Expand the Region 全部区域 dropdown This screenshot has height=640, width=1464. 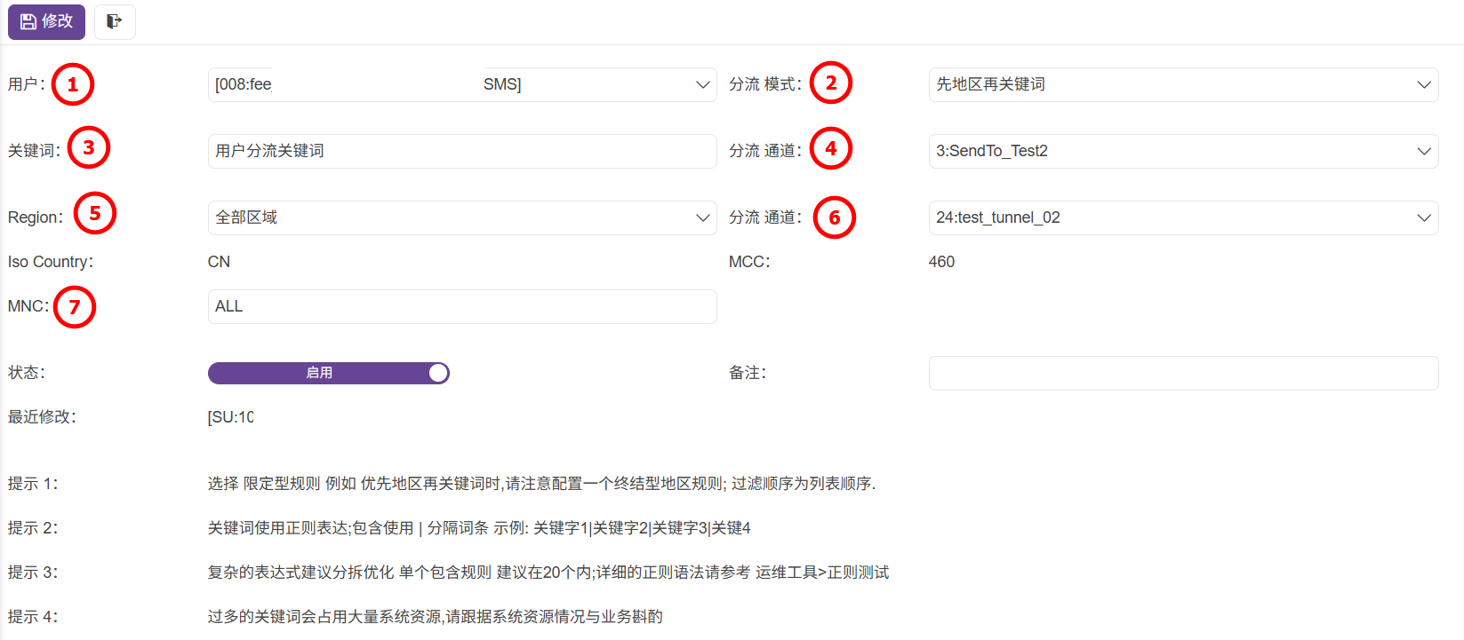pos(461,217)
